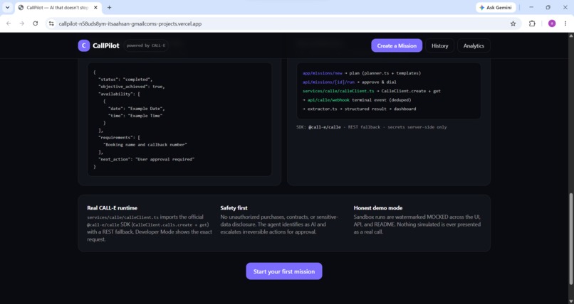Click scrollbar up arrow
The width and height of the screenshot is (574, 304).
[570, 36]
